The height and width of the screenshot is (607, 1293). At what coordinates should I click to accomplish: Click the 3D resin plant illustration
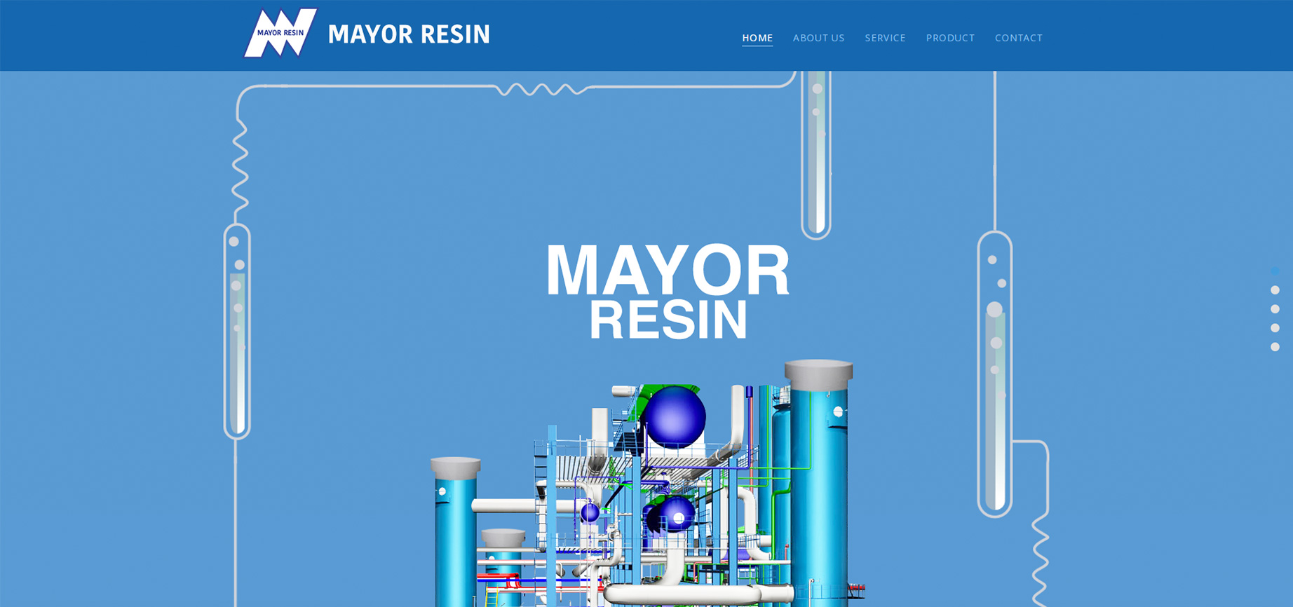[x=646, y=484]
